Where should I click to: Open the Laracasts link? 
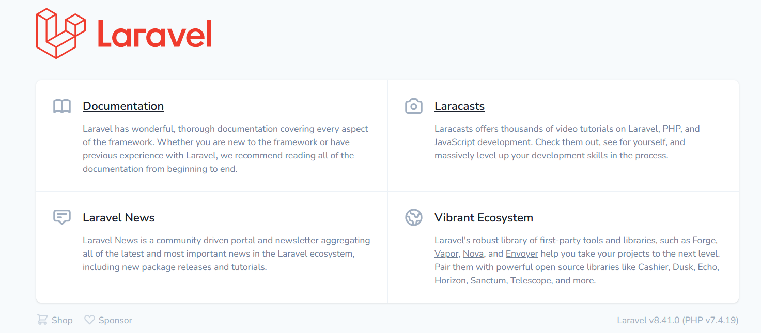[x=459, y=106]
